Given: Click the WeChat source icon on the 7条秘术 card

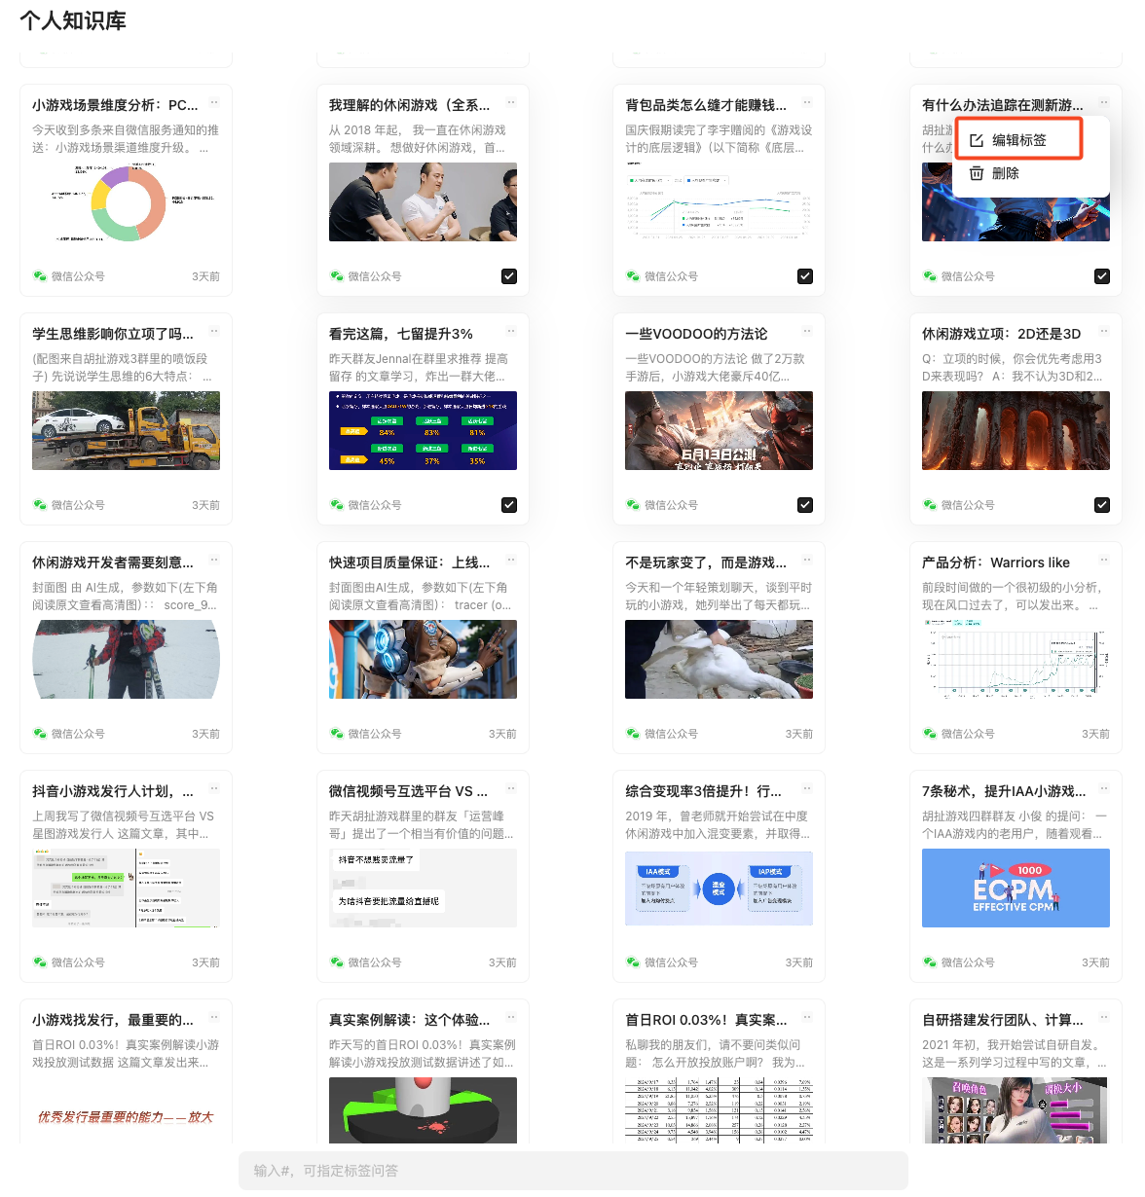Looking at the screenshot, I should 930,962.
